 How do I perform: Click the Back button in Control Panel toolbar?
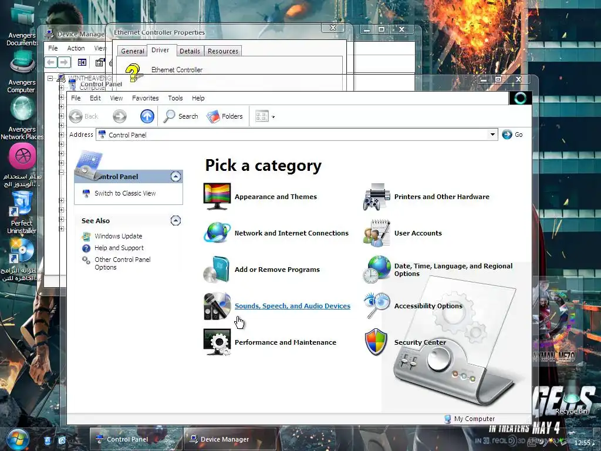pyautogui.click(x=84, y=116)
